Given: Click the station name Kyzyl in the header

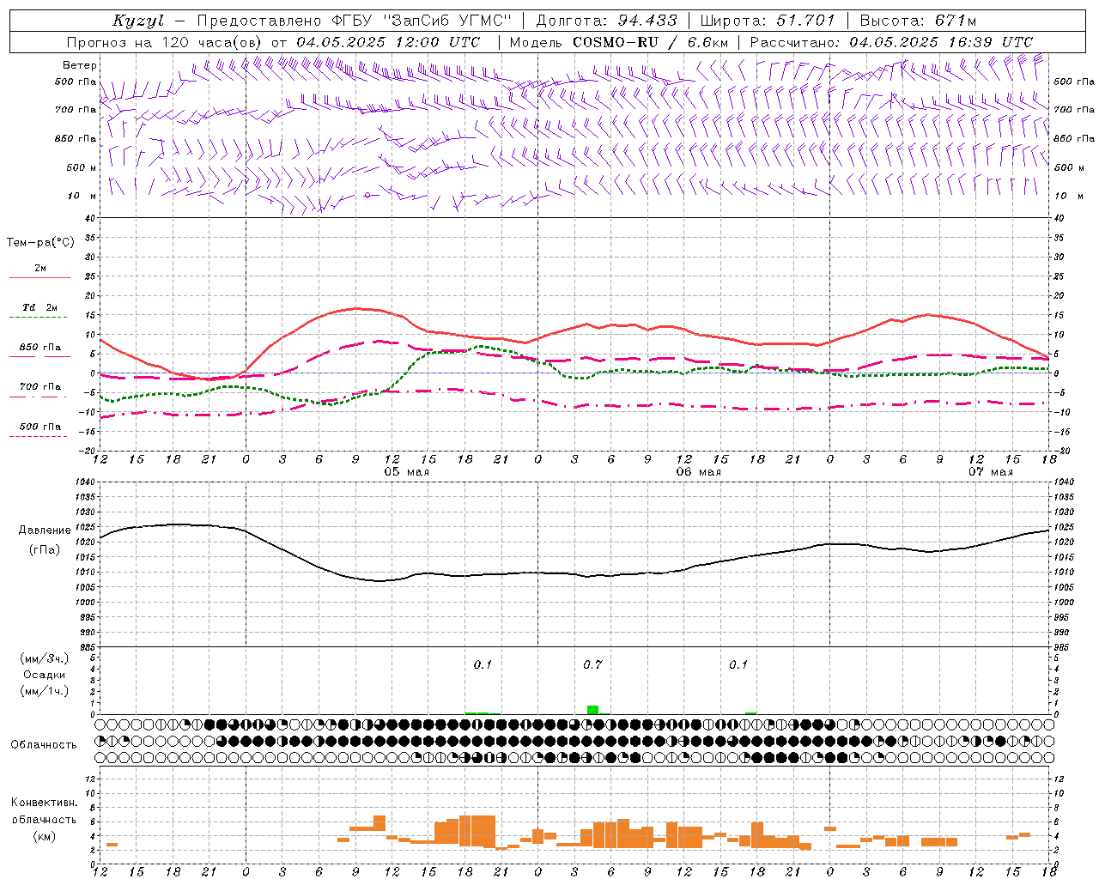Looking at the screenshot, I should [x=137, y=21].
